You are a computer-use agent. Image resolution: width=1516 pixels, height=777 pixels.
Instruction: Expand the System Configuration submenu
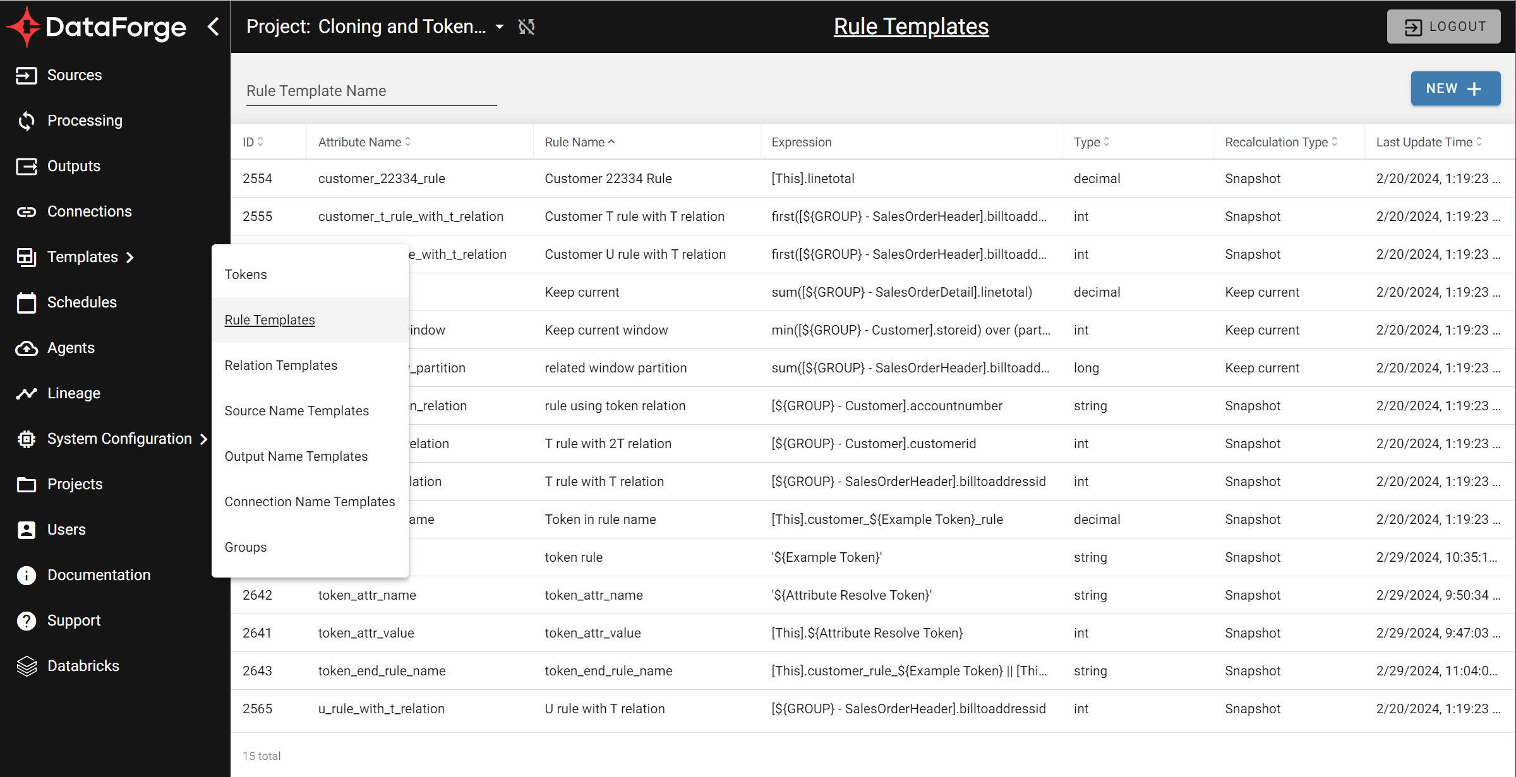(x=203, y=439)
